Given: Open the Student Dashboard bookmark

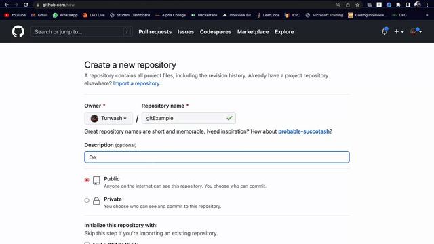Looking at the screenshot, I should (x=130, y=15).
